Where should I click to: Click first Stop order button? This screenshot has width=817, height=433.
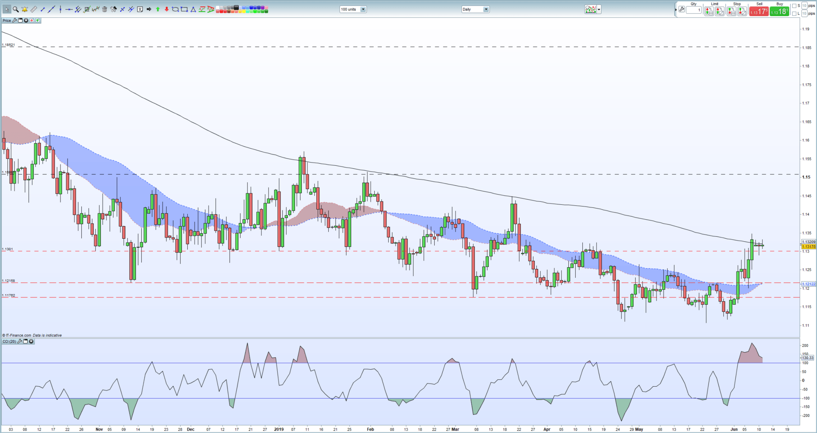[731, 11]
